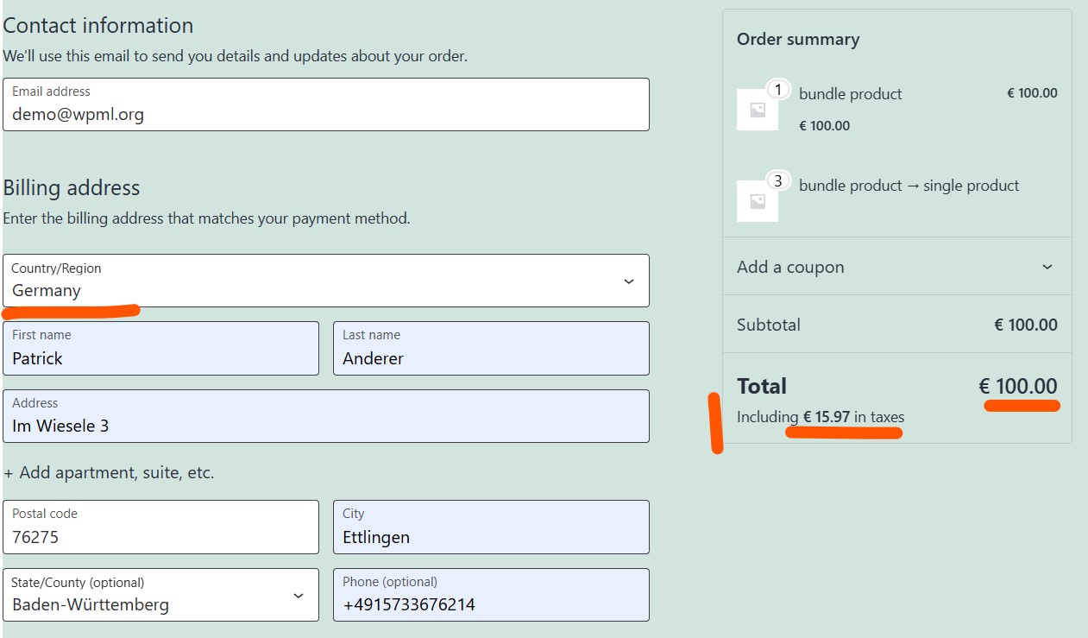
Task: Click the single product placeholder thumbnail
Action: (x=758, y=201)
